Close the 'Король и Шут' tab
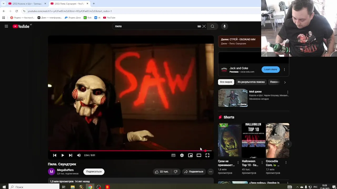The width and height of the screenshot is (337, 189). pyautogui.click(x=45, y=4)
